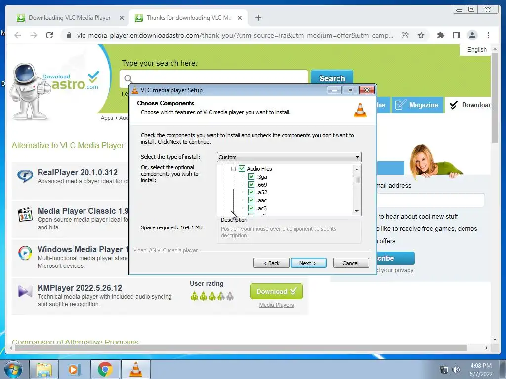
Task: Open the English language selector
Action: click(477, 50)
